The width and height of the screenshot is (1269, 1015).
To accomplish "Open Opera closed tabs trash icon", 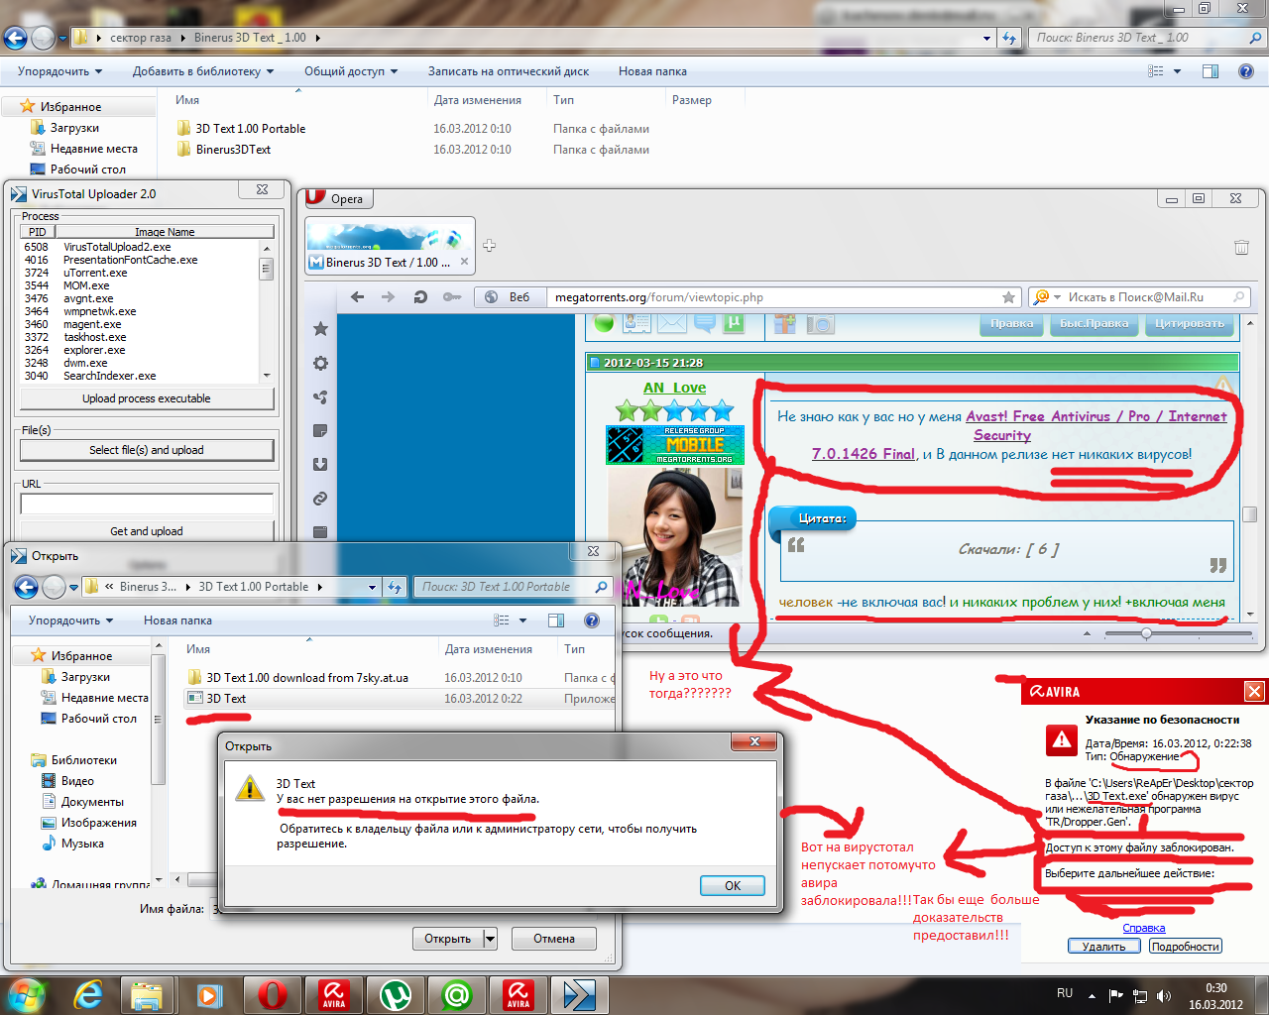I will pyautogui.click(x=1241, y=247).
